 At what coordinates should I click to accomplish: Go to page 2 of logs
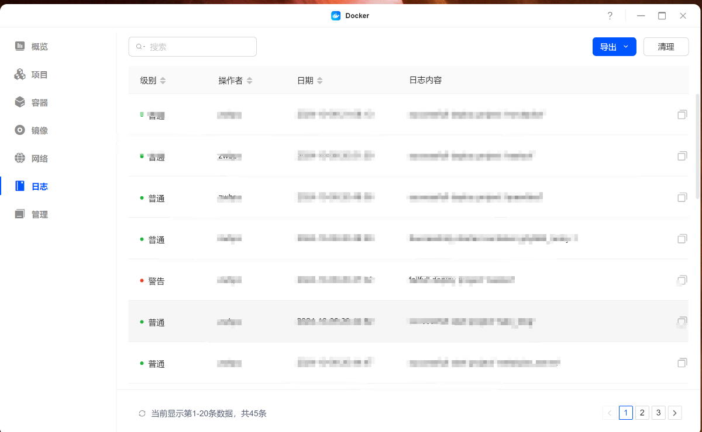click(642, 413)
